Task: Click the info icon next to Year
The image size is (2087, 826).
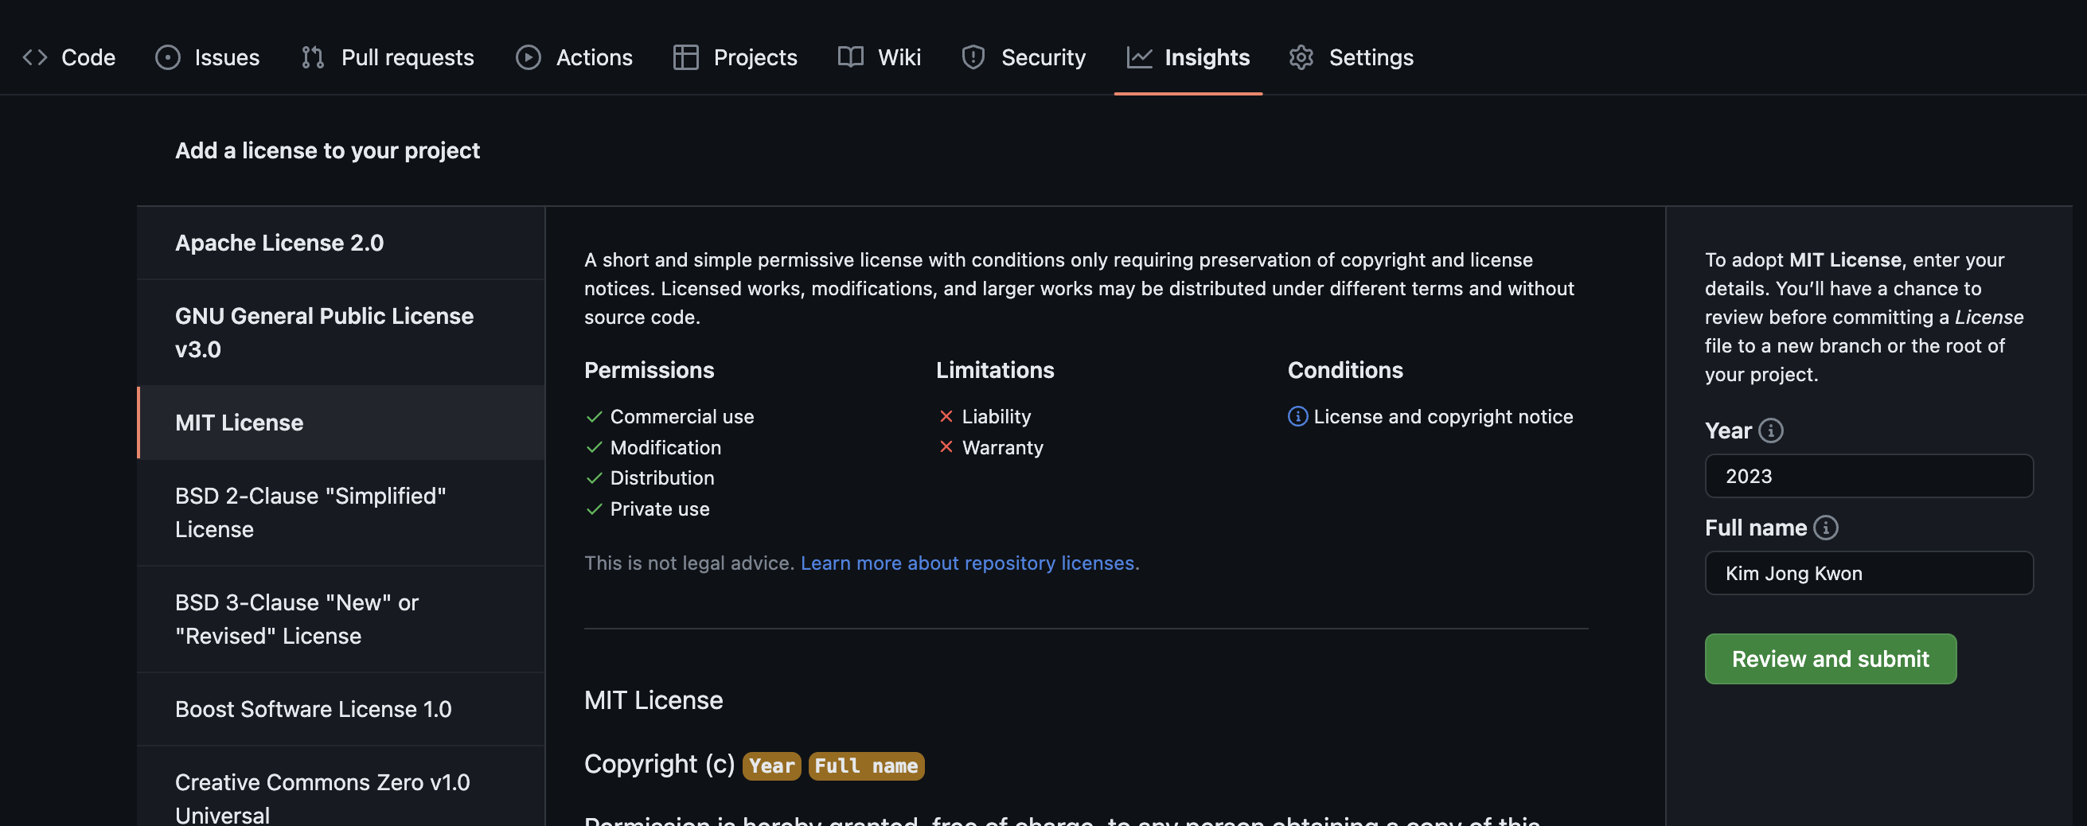Action: tap(1771, 431)
